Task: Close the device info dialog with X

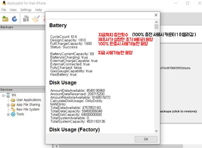Action: (x=156, y=15)
